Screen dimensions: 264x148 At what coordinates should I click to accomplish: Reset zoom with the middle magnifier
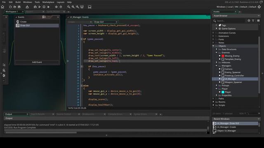[73, 7]
